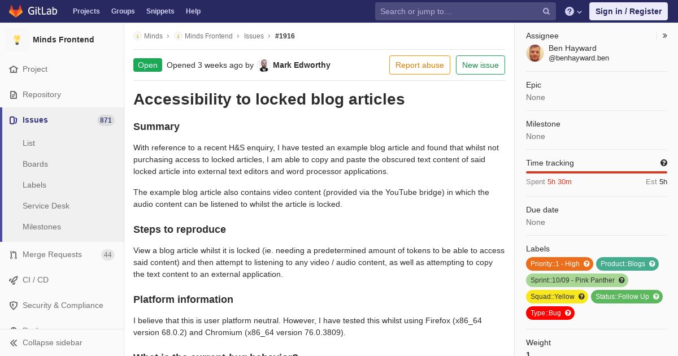Open the Help top menu item
The height and width of the screenshot is (356, 678).
point(193,11)
